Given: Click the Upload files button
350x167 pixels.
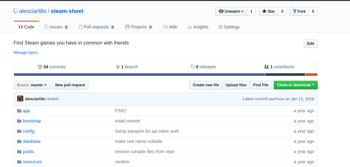Looking at the screenshot, I should 236,85.
